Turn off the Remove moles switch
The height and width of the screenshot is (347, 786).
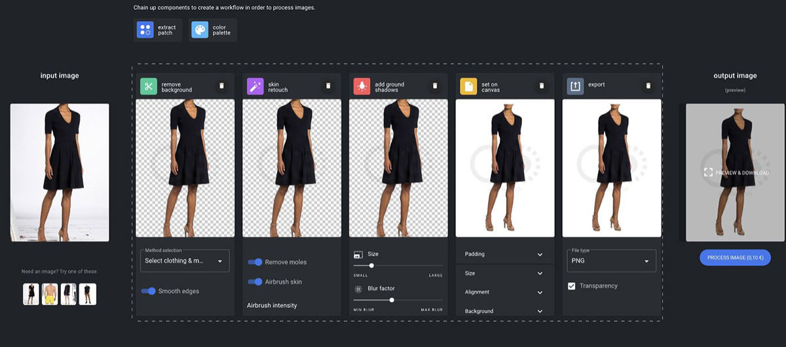point(255,262)
